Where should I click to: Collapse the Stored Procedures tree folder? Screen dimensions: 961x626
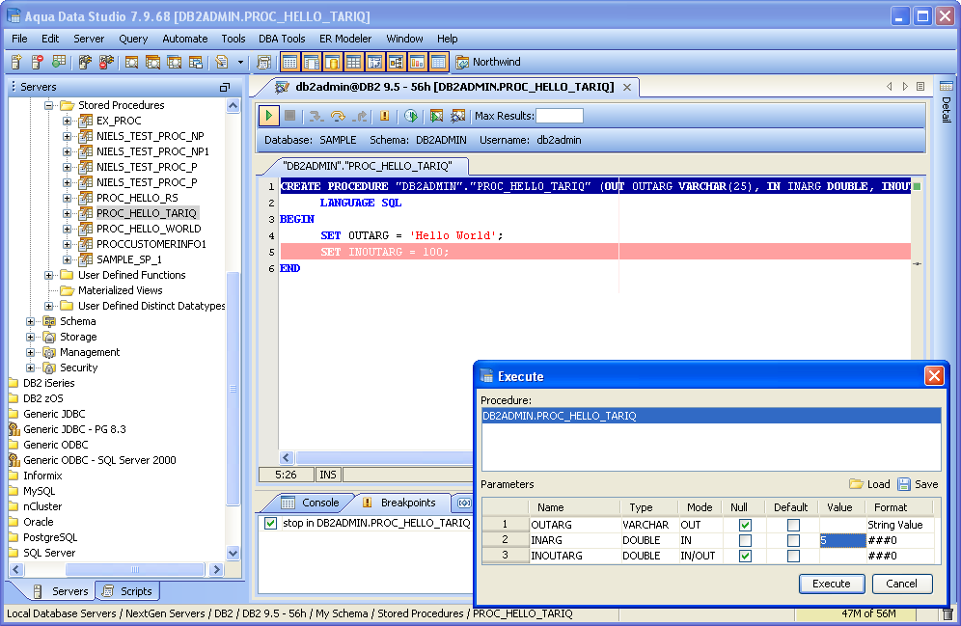tap(49, 105)
